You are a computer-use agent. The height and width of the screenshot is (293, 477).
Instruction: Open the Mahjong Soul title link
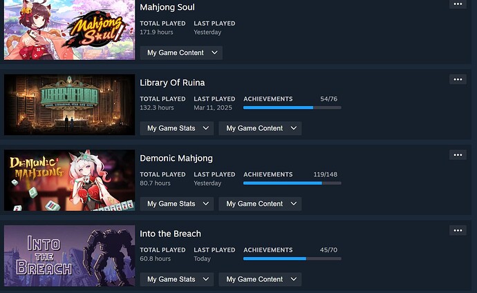167,8
